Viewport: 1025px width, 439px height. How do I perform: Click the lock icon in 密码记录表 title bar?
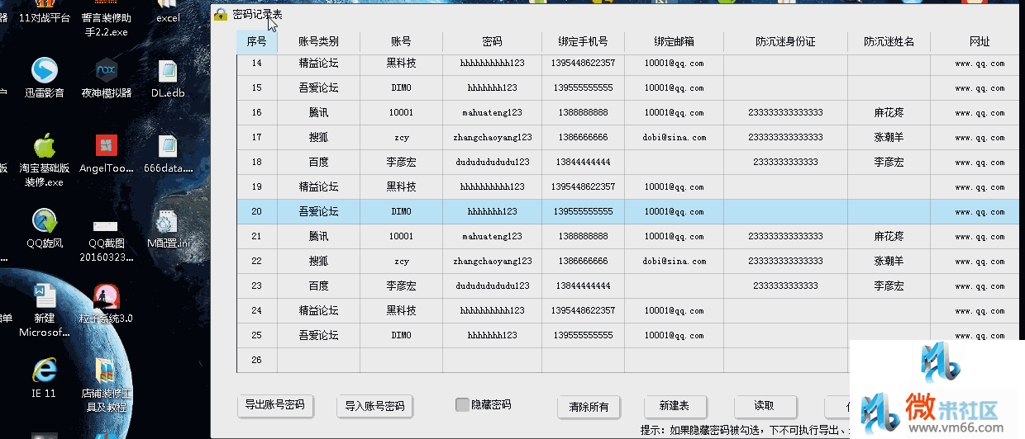[221, 14]
